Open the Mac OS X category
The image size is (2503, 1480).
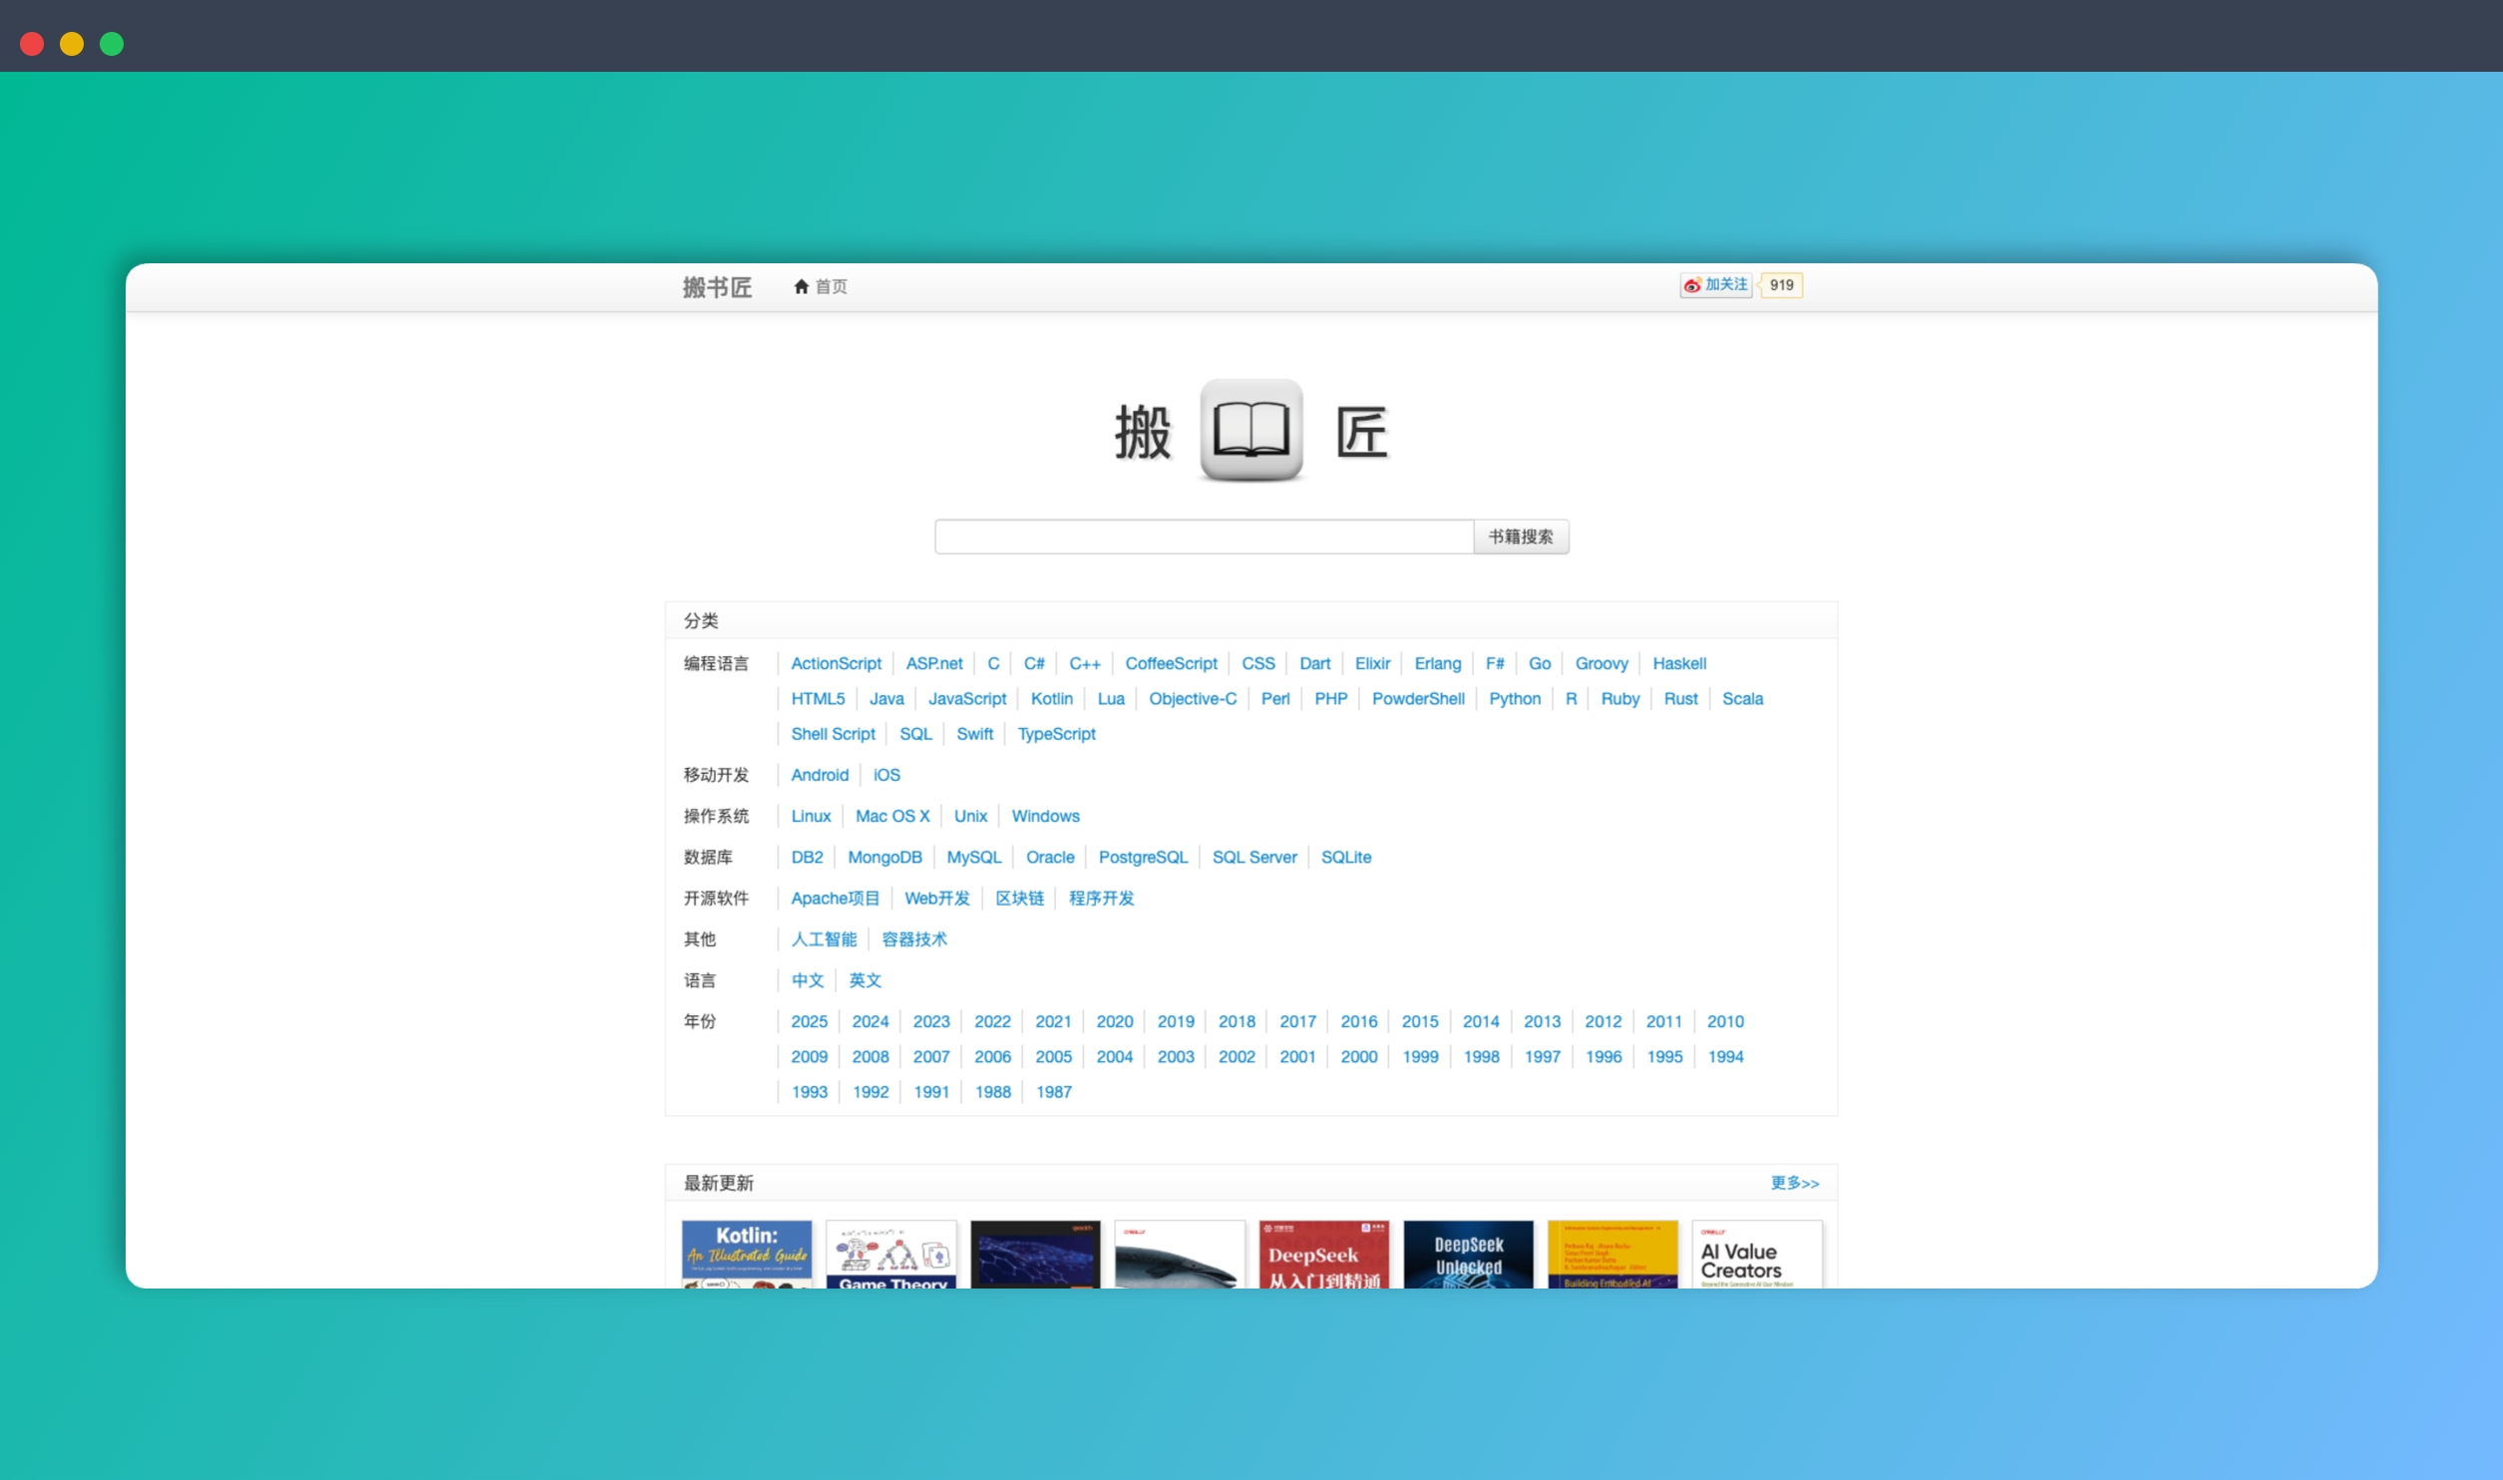click(892, 817)
